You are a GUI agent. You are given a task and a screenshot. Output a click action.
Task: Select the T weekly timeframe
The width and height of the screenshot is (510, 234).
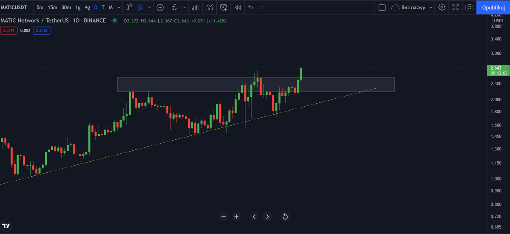(103, 7)
